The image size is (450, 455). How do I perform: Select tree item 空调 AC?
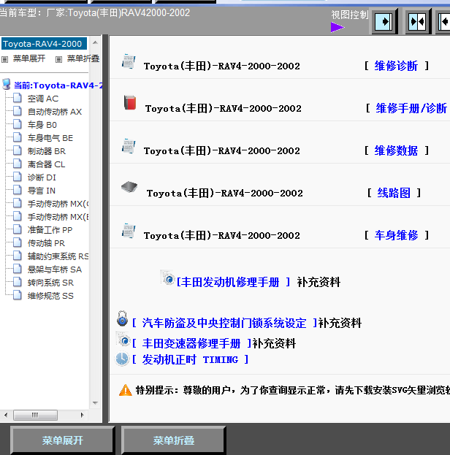point(43,99)
